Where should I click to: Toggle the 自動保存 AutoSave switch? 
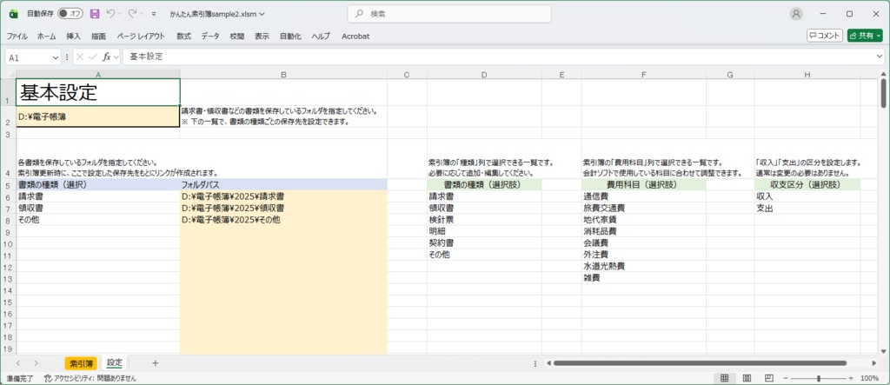[70, 13]
